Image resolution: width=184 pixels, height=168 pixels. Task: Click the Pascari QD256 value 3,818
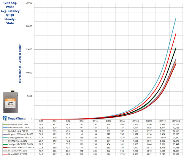point(149,151)
